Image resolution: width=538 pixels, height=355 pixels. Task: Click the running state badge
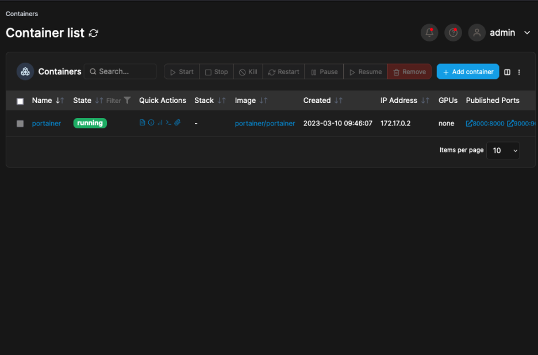tap(90, 123)
